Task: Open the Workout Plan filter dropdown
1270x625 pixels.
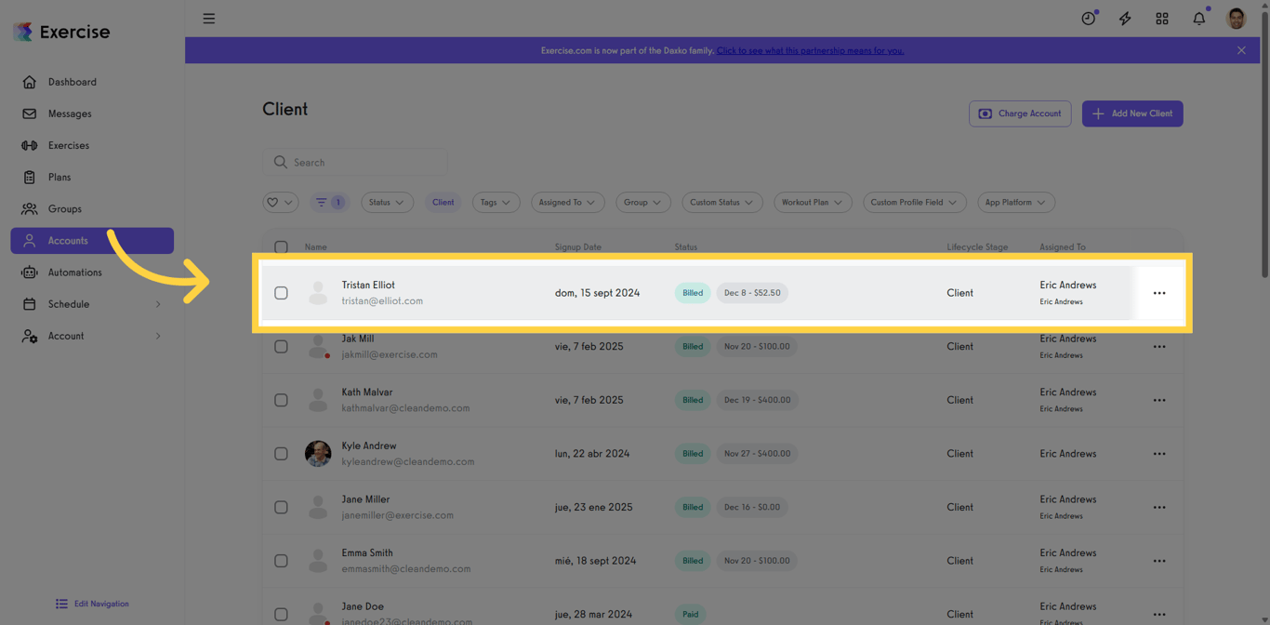Action: click(813, 202)
